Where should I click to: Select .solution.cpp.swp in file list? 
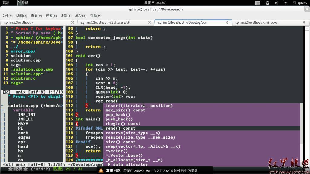32,69
